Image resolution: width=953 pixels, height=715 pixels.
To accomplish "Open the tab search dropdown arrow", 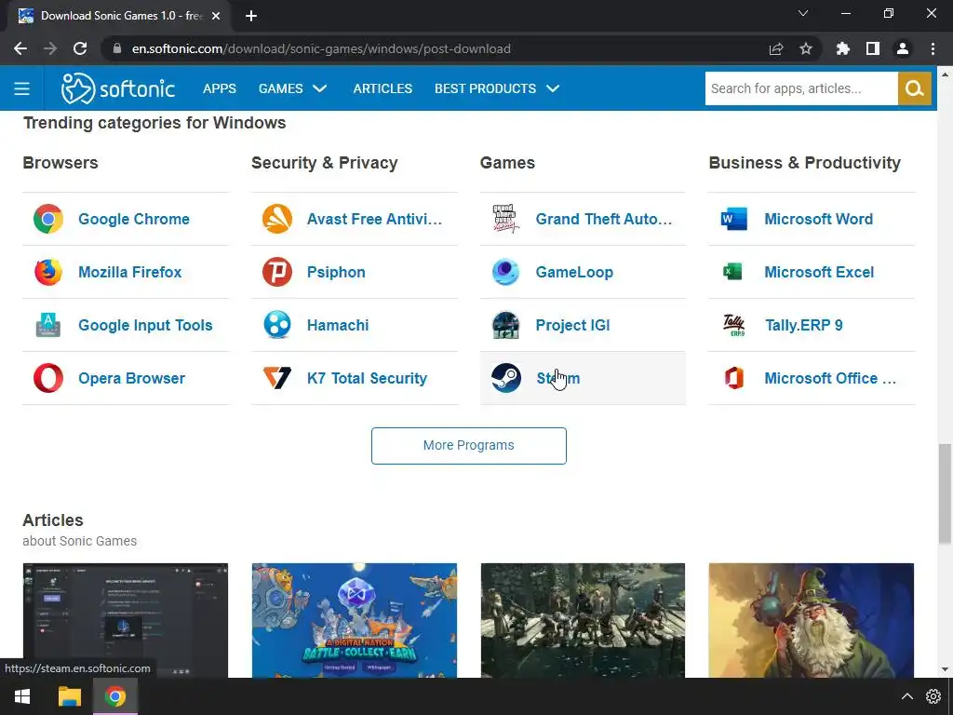I will 803,13.
